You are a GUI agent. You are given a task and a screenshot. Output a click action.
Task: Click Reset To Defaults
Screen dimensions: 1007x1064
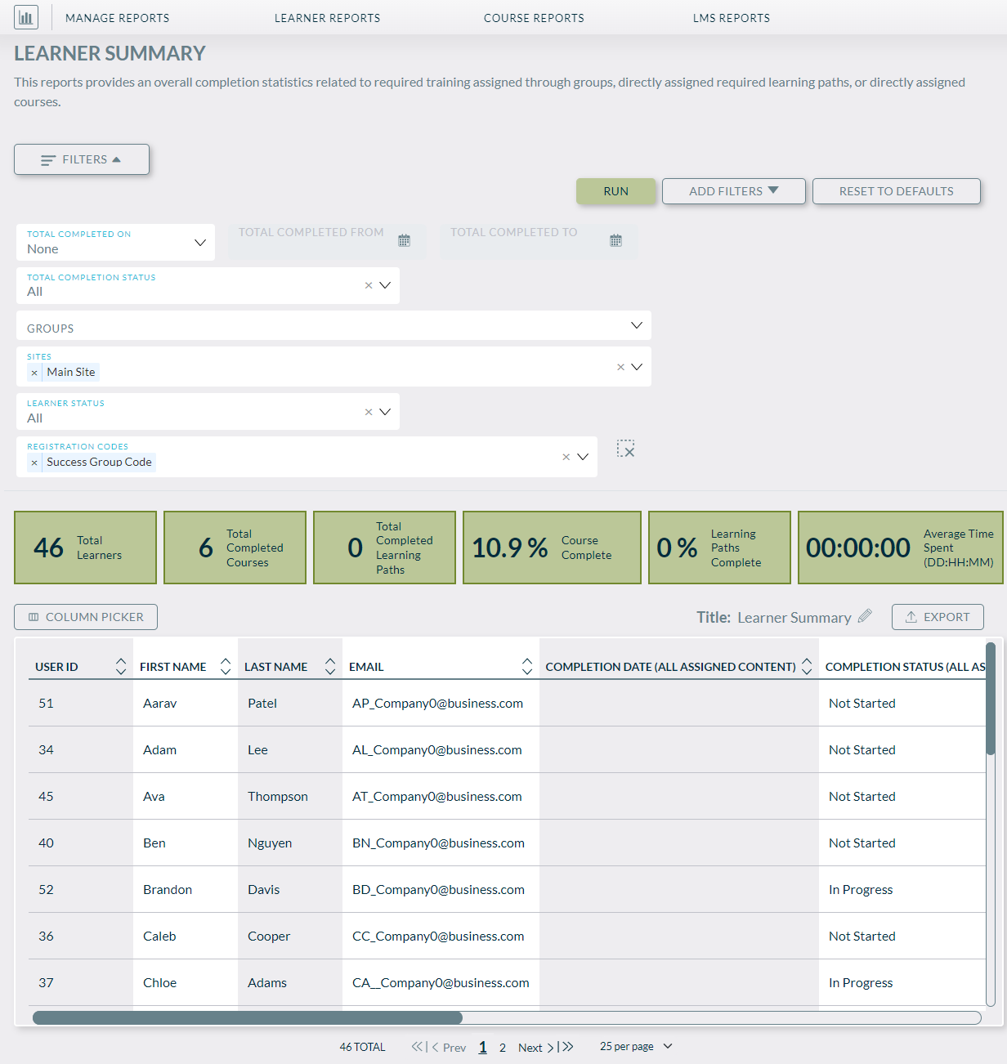pos(896,190)
